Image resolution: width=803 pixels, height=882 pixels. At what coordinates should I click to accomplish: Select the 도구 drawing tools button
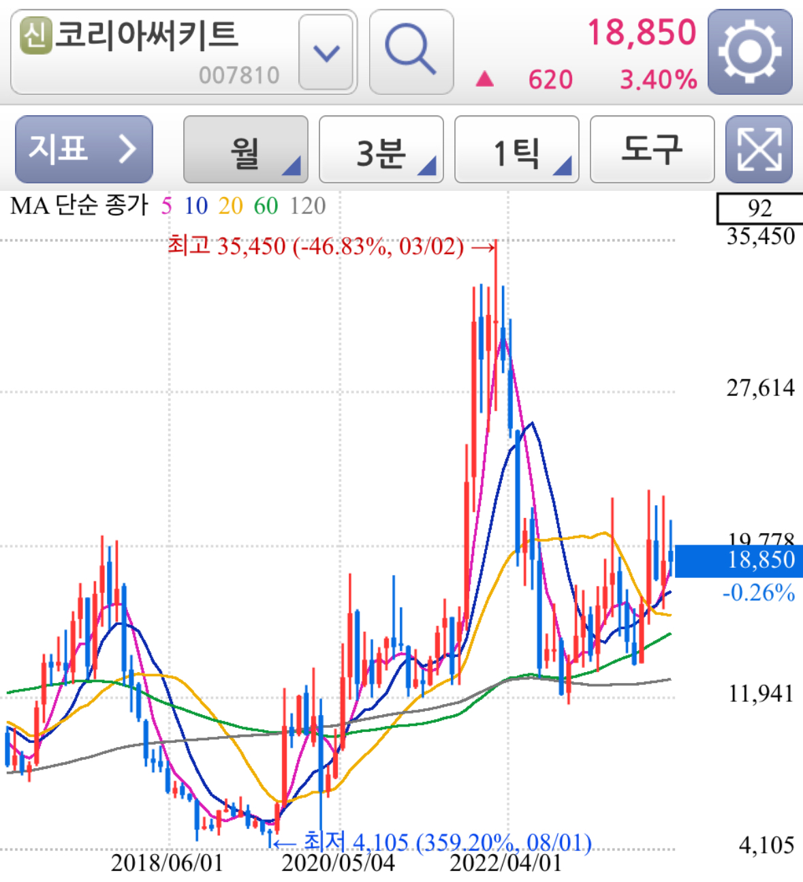pyautogui.click(x=651, y=149)
